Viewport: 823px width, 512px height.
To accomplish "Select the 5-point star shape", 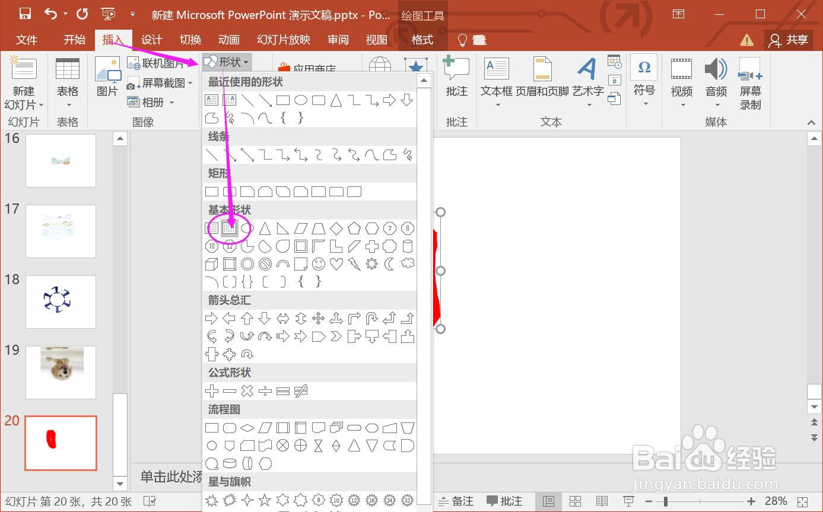I will (x=265, y=500).
